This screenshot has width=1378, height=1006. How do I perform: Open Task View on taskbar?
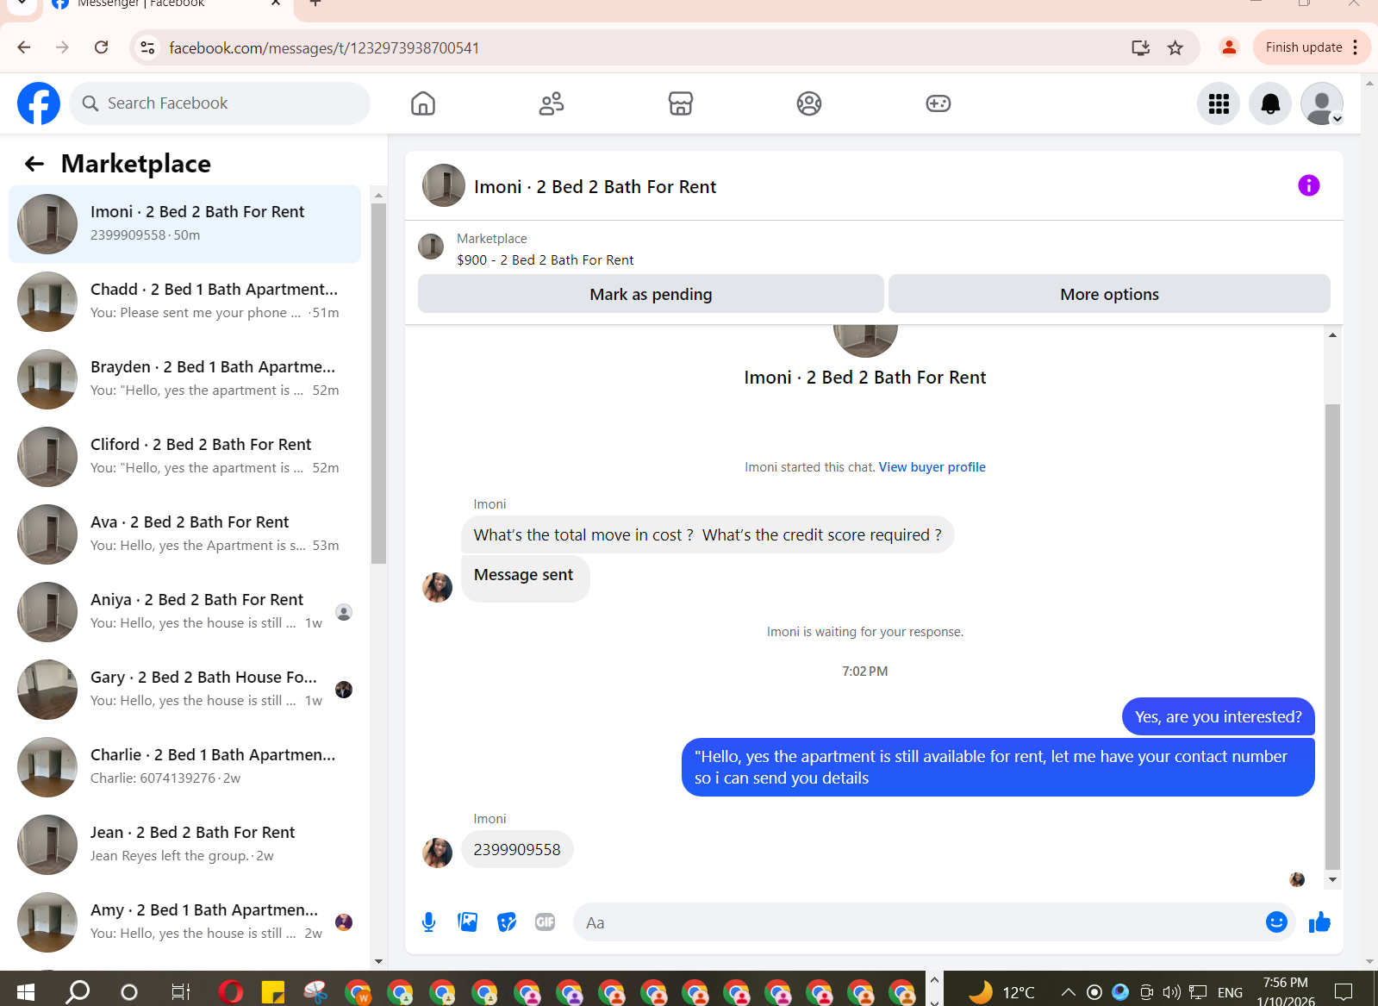(x=180, y=992)
